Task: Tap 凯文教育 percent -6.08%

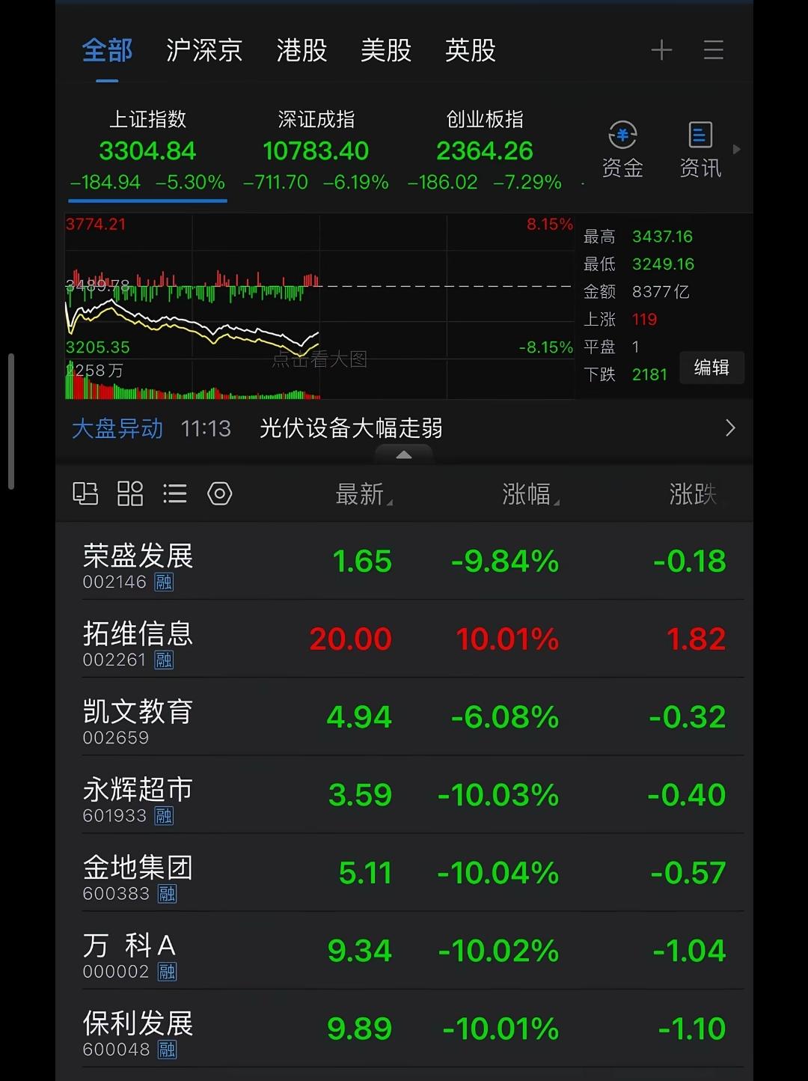Action: coord(505,717)
